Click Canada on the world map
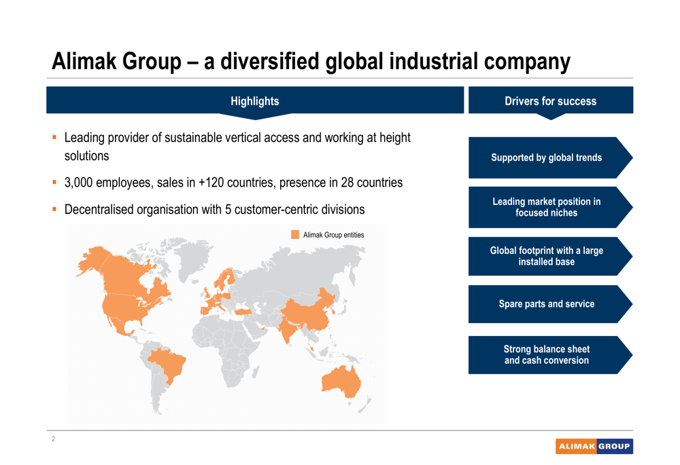This screenshot has width=680, height=465. pyautogui.click(x=126, y=277)
